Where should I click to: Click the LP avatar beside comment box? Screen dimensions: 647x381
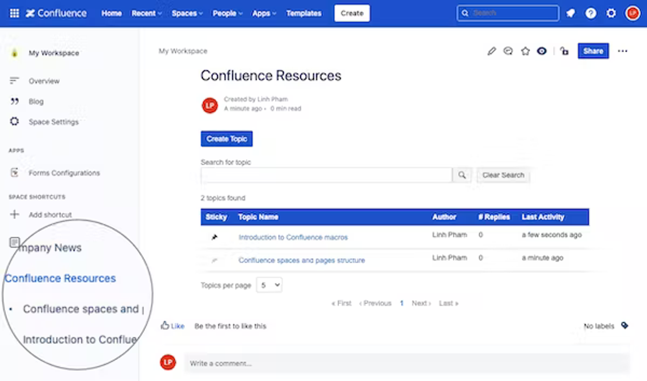(168, 363)
